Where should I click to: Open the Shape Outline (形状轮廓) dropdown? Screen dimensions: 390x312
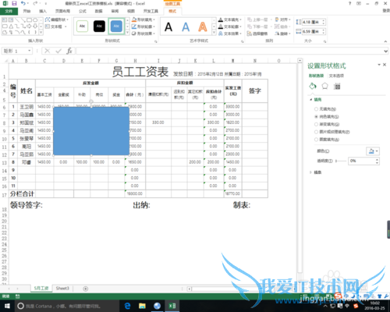pos(144,27)
